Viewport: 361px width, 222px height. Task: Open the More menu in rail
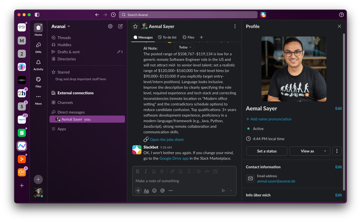pyautogui.click(x=38, y=99)
